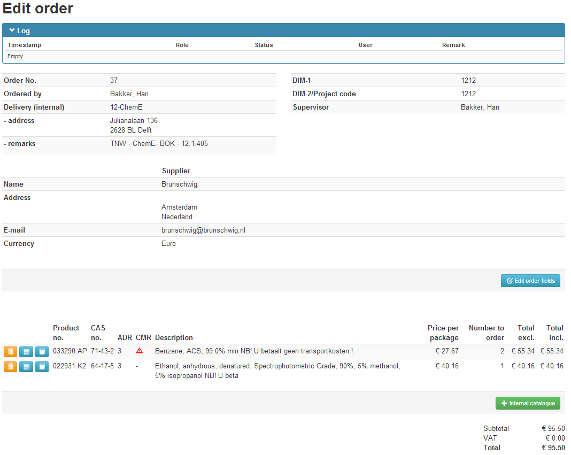Click the Ethanol price per package € 40.16
The width and height of the screenshot is (571, 455).
[447, 366]
